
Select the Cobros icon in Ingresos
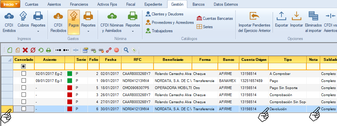pyautogui.click(x=23, y=16)
